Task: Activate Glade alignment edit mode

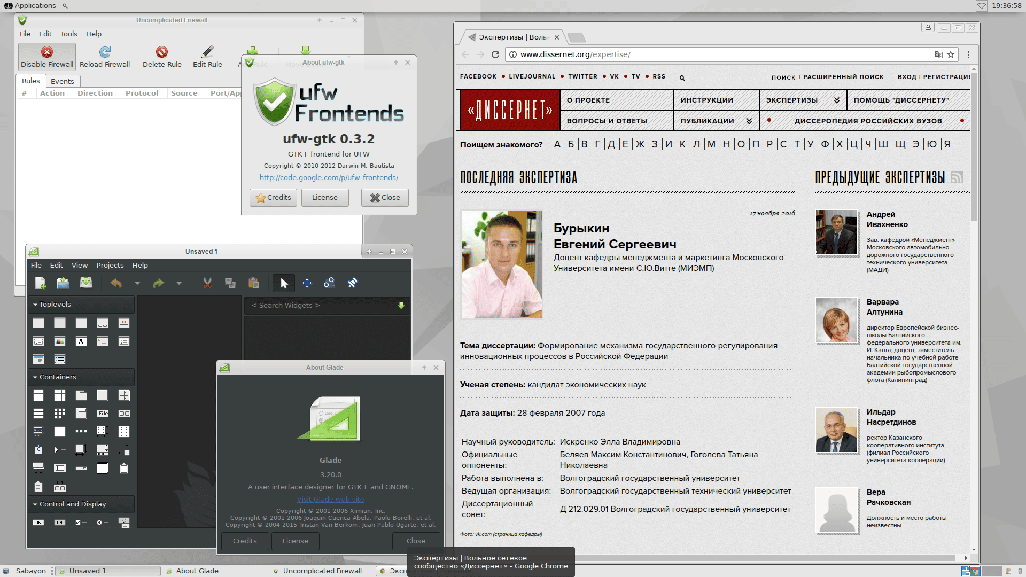Action: coord(353,283)
